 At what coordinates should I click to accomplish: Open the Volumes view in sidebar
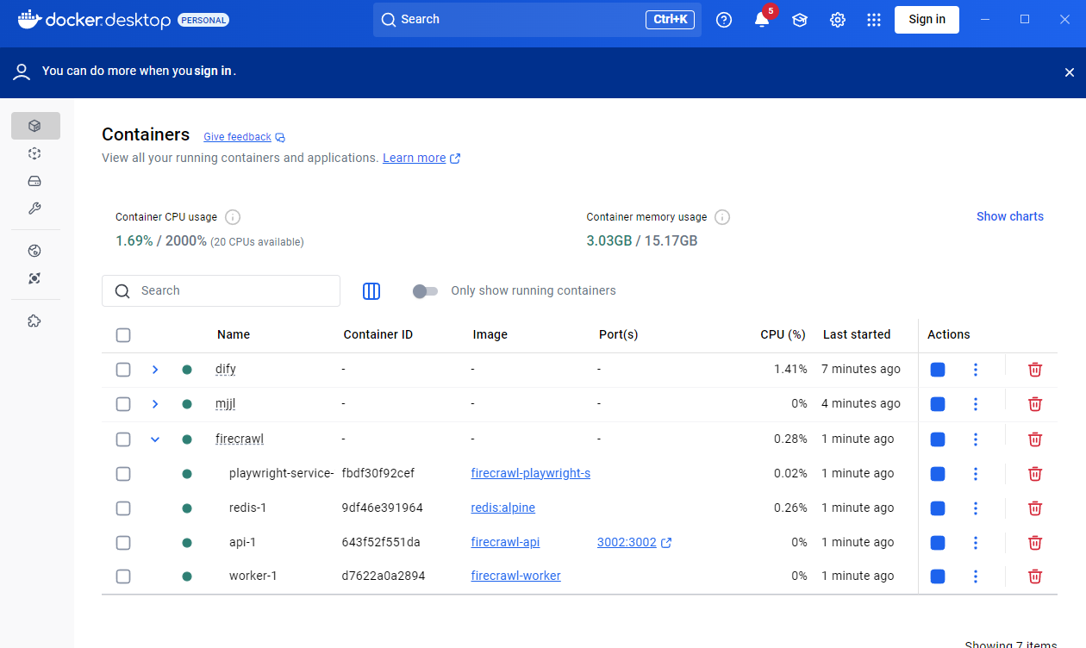[35, 181]
